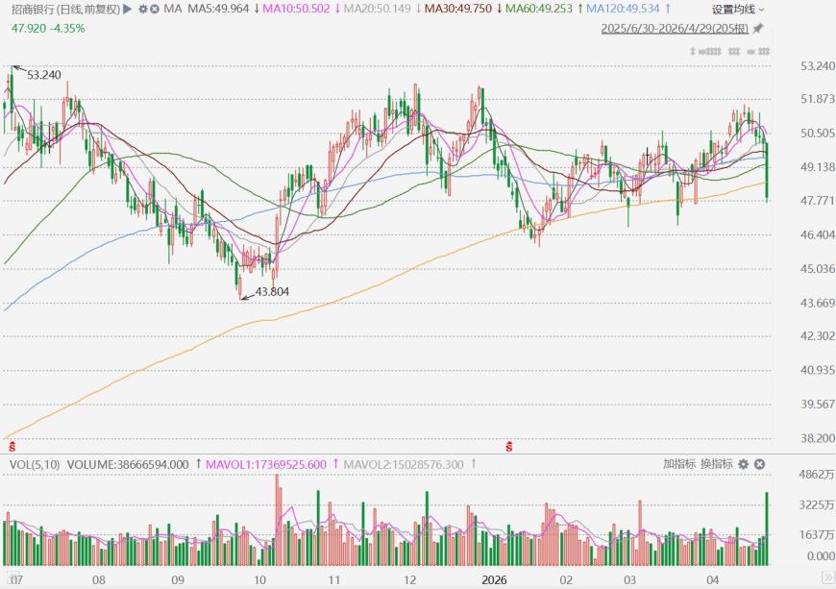Expand the 设置均线 dropdown

click(738, 10)
